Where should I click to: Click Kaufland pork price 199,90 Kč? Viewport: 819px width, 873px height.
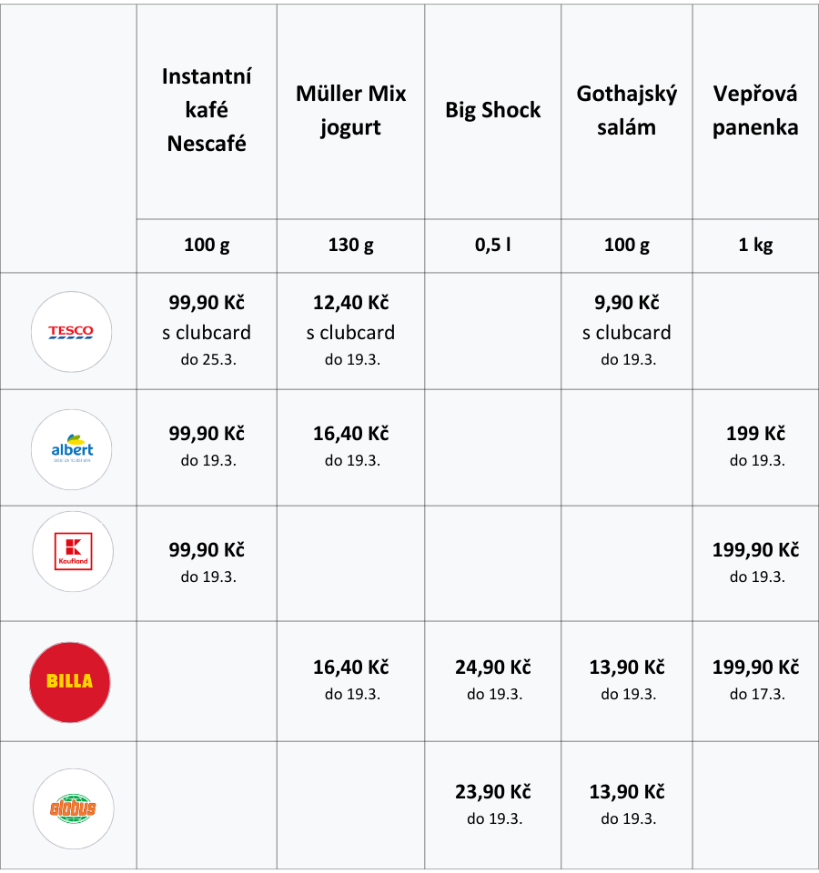[x=755, y=550]
